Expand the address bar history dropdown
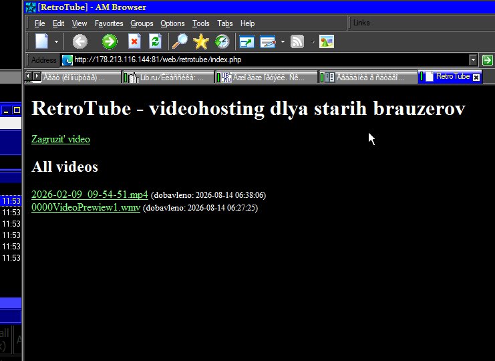Screen dimensions: 495x361 (x=472, y=59)
